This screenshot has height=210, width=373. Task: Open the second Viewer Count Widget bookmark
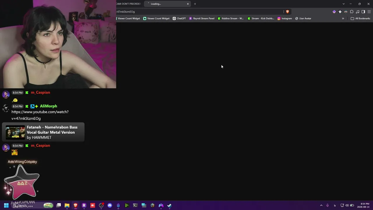tap(156, 18)
